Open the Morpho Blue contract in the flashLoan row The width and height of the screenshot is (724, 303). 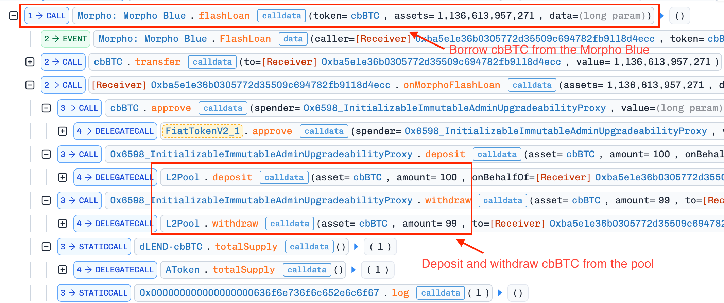coord(132,16)
